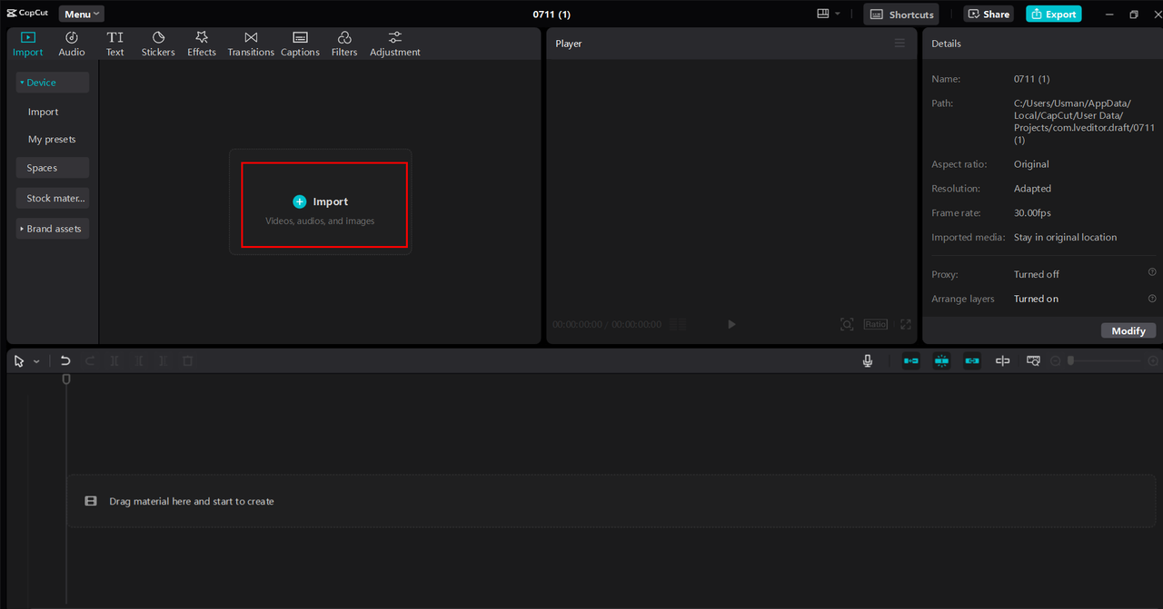
Task: Select Import under Device
Action: (x=43, y=112)
